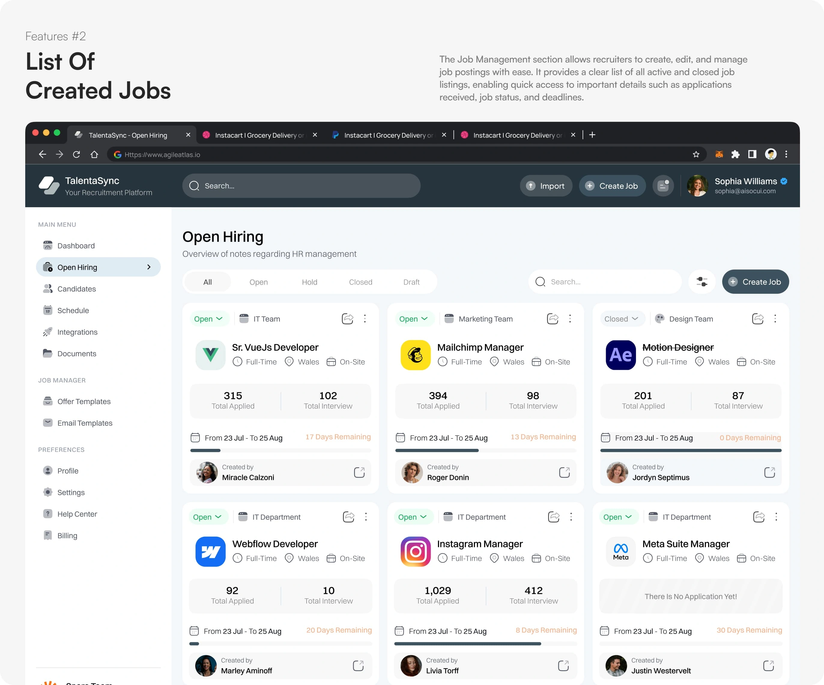Open the three-dot menu on Meta Suite Manager card
The width and height of the screenshot is (824, 685).
[777, 517]
